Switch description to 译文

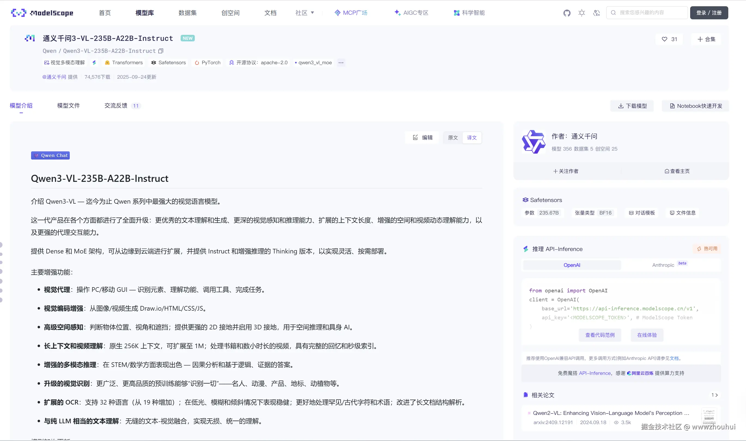pos(472,137)
